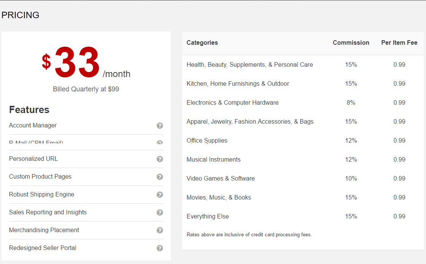Click the Categories column header

coord(202,42)
